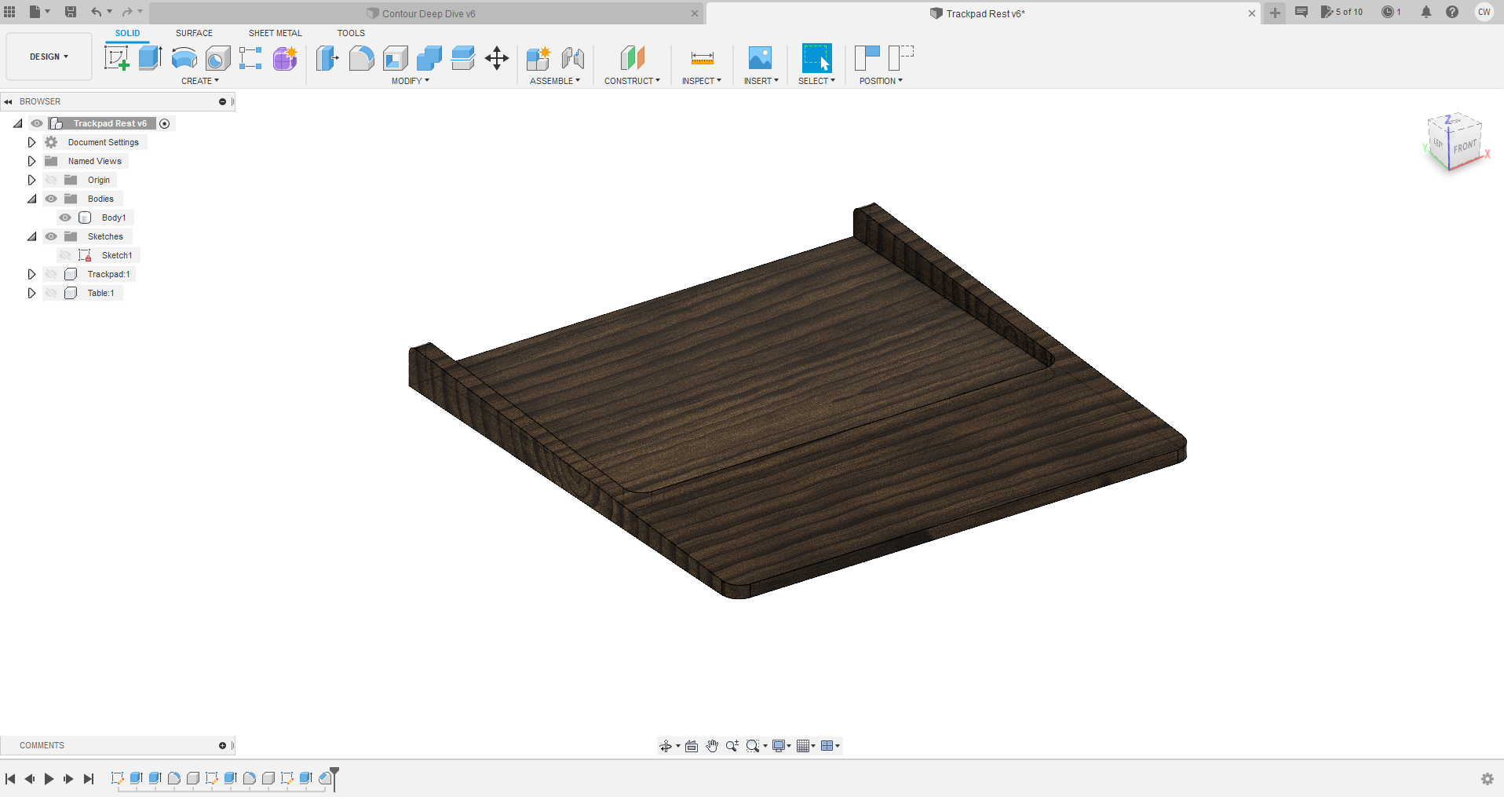This screenshot has width=1504, height=797.
Task: Click the Move/Copy arrows icon
Action: (x=497, y=58)
